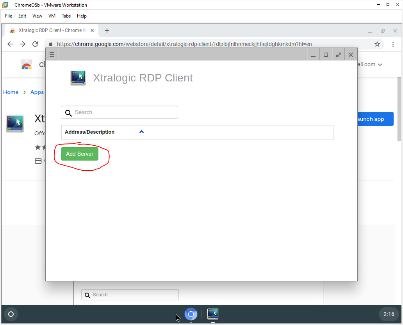This screenshot has height=325, width=403.
Task: Open the ChromeOS status tray clock
Action: (389, 314)
